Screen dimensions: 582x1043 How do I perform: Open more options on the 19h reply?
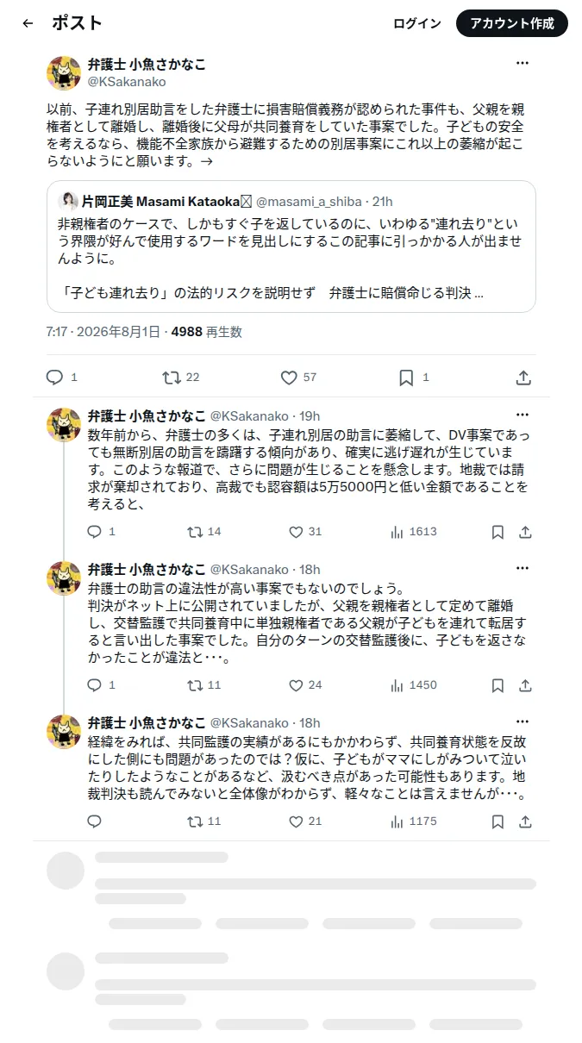523,415
